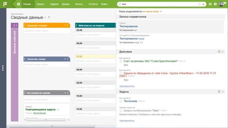Screen dimensions: 228x128
Task: Click the green plus add button
Action: click(19, 4)
